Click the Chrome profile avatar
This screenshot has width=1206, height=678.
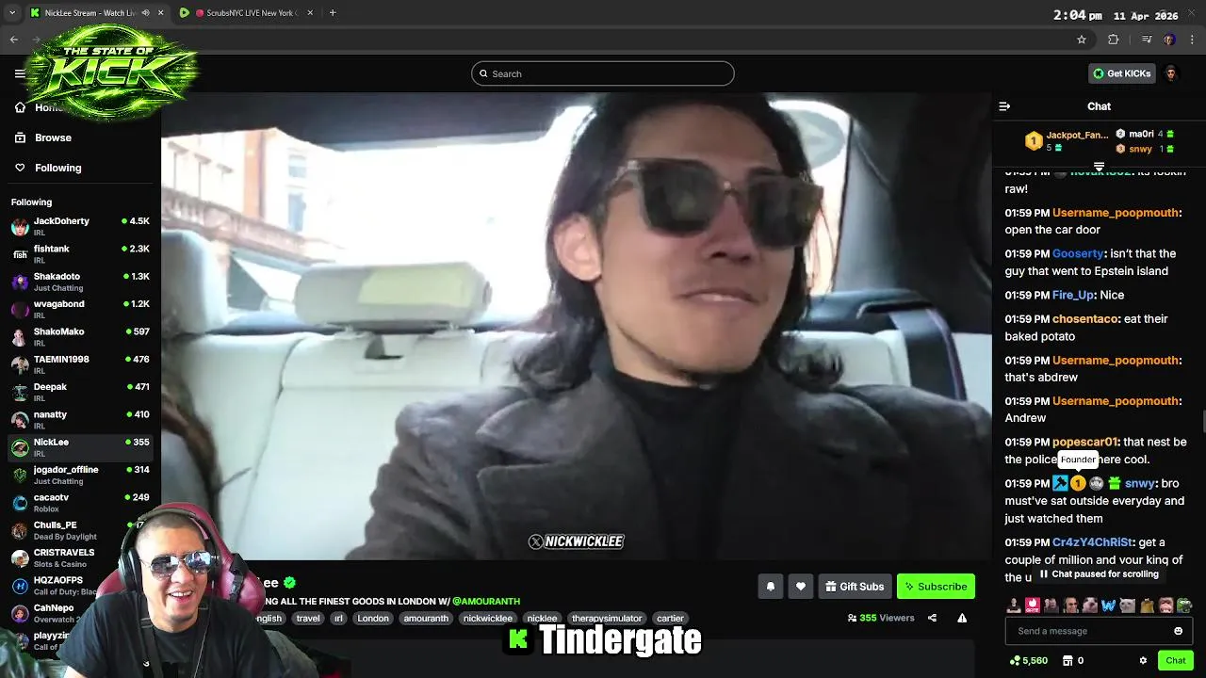click(1169, 40)
